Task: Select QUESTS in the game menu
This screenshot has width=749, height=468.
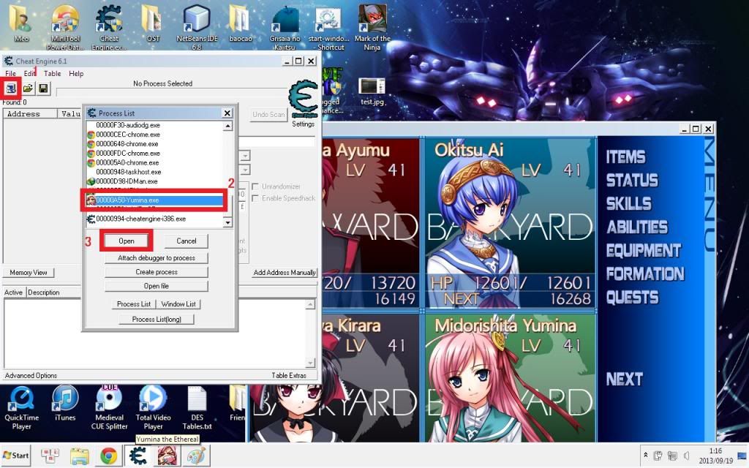Action: click(x=632, y=298)
